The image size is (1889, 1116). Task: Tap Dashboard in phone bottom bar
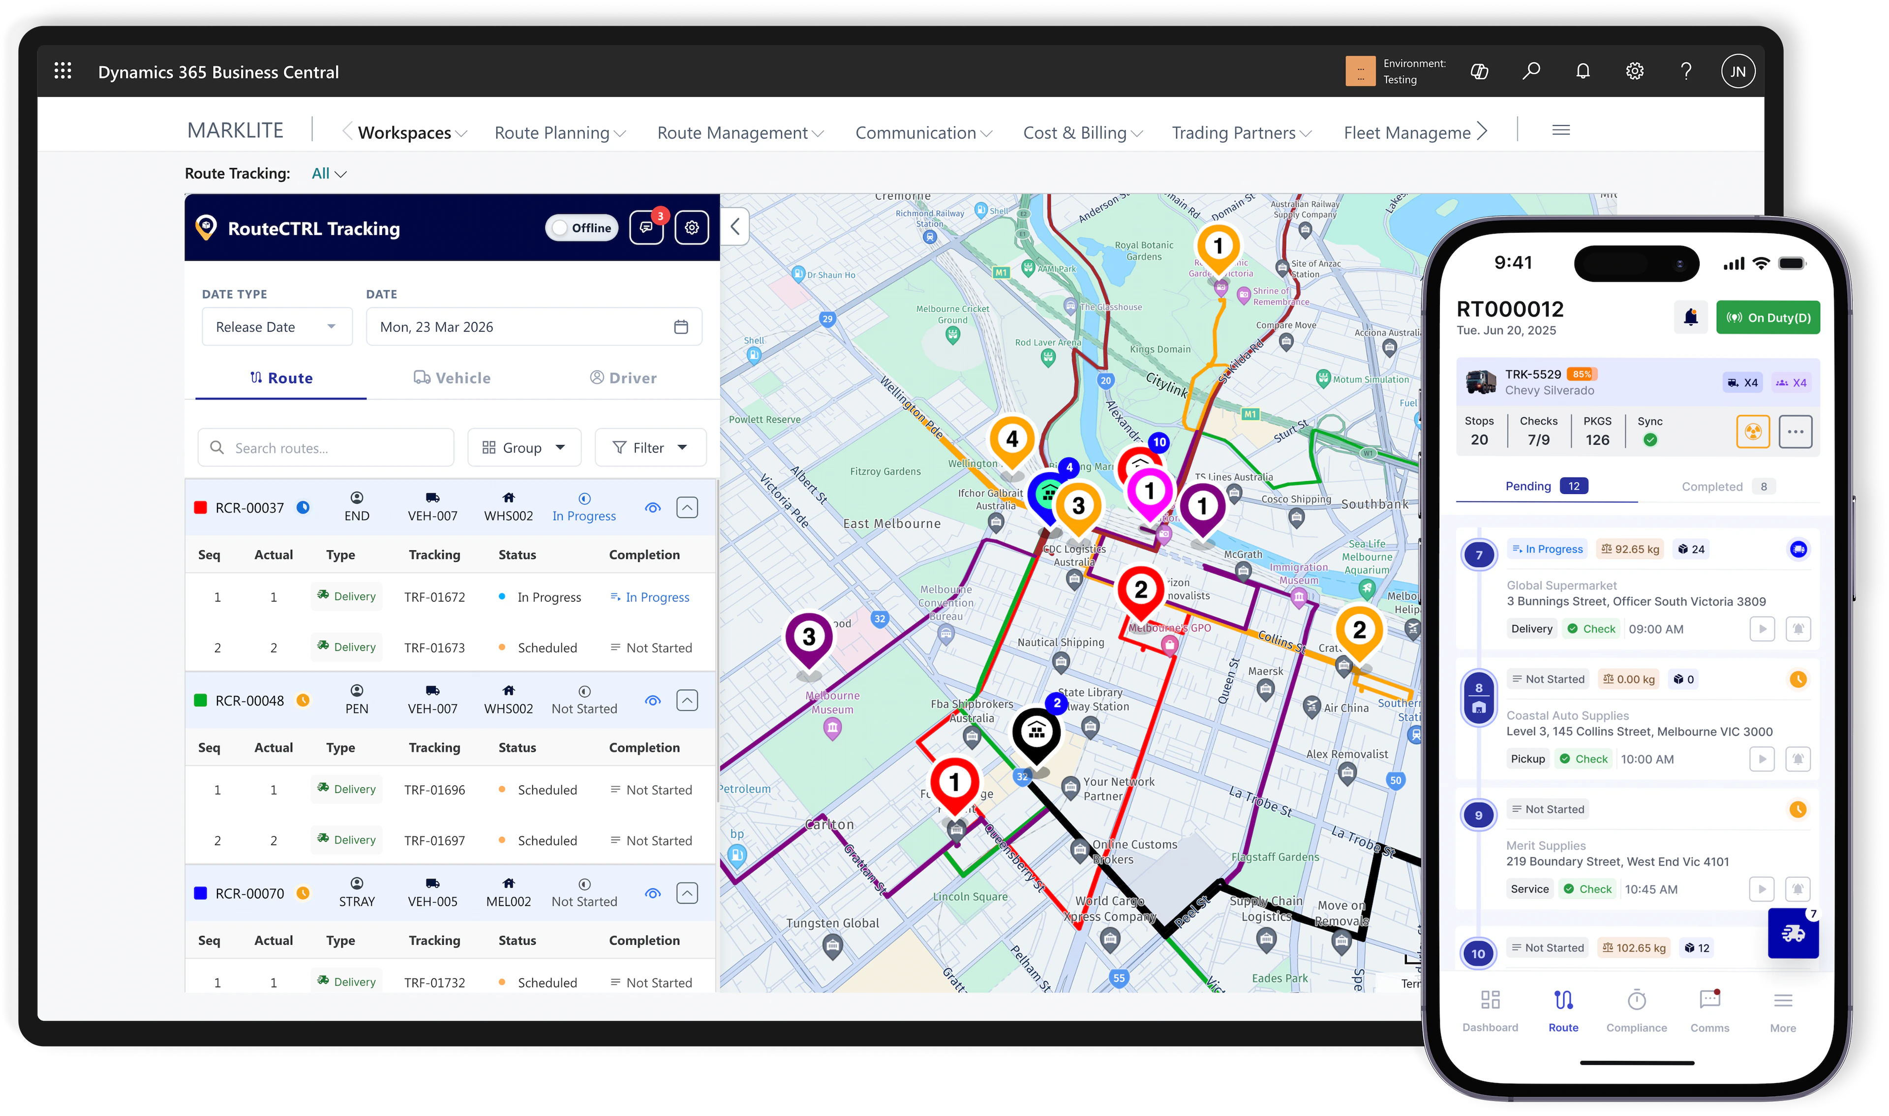[1490, 1011]
